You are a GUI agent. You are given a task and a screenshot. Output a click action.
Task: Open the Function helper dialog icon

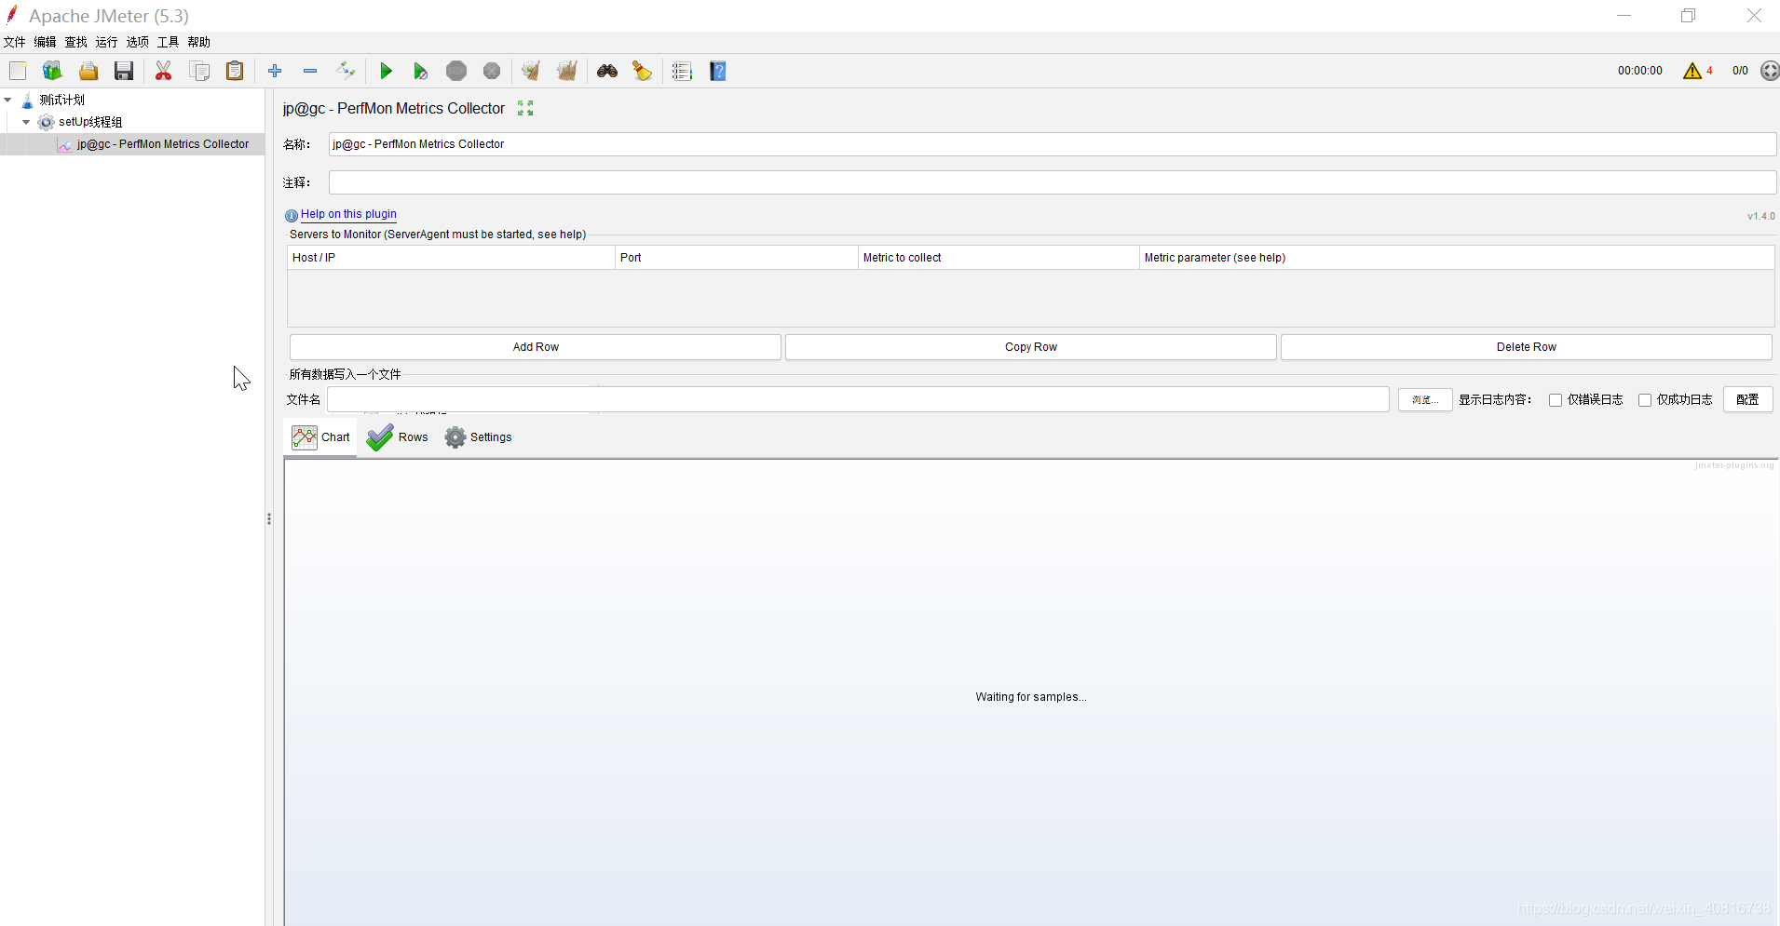(x=682, y=71)
